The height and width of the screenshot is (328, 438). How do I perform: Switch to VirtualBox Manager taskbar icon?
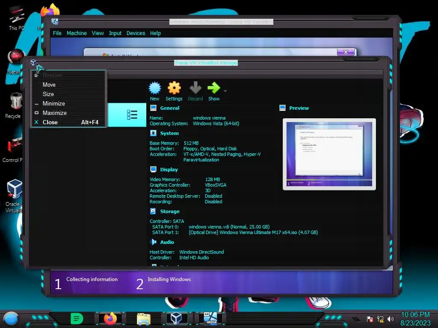pyautogui.click(x=176, y=318)
